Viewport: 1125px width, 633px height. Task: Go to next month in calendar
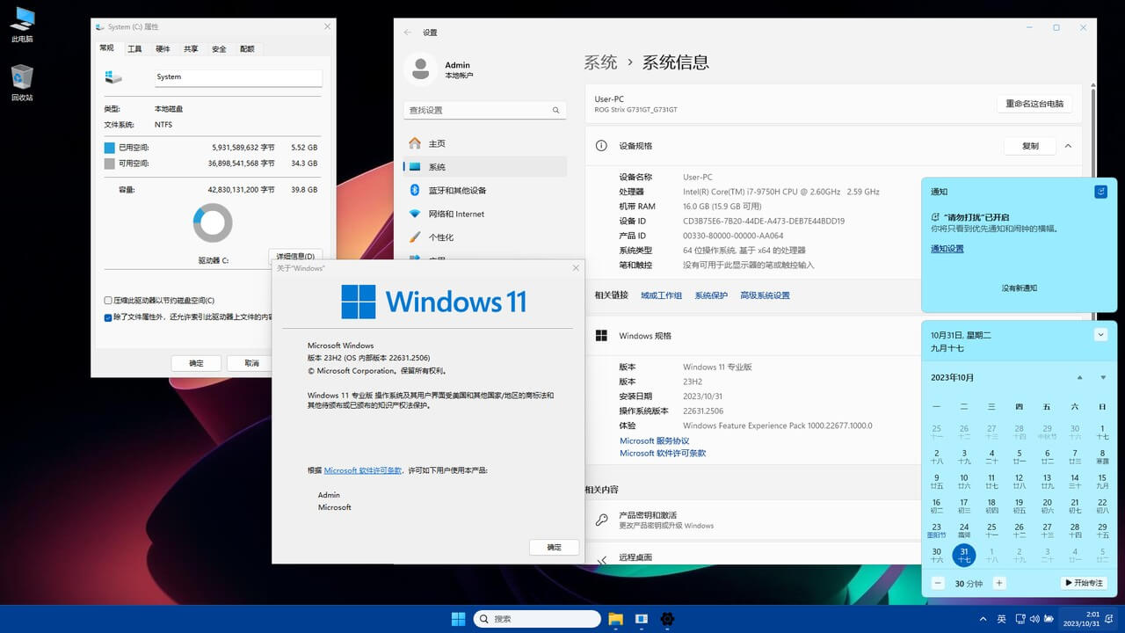(x=1103, y=378)
